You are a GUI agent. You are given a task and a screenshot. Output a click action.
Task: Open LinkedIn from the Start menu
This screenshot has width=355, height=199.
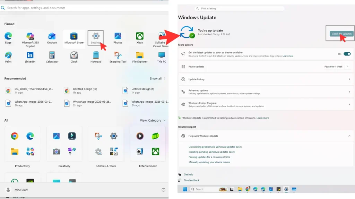(x=30, y=55)
